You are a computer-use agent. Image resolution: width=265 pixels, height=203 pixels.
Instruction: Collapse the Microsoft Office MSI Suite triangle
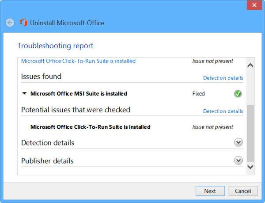click(25, 94)
